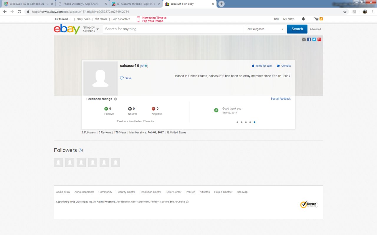Open Policies footer link
Image resolution: width=377 pixels, height=235 pixels.
pyautogui.click(x=191, y=192)
